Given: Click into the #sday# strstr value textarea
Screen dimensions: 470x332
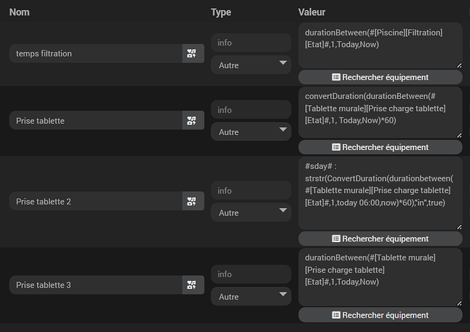Looking at the screenshot, I should [380, 192].
